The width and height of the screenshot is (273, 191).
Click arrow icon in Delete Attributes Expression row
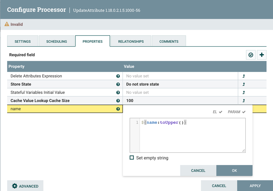(x=244, y=76)
